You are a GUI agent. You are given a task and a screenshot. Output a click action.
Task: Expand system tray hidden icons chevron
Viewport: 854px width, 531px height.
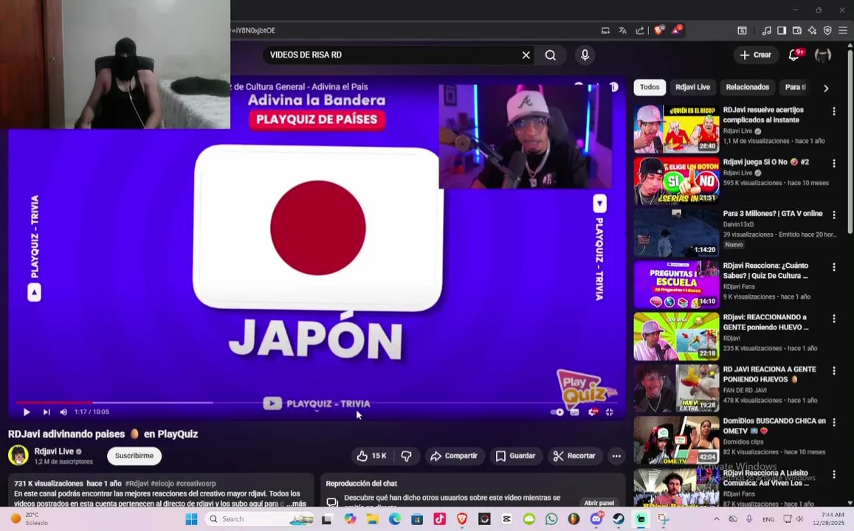point(716,519)
